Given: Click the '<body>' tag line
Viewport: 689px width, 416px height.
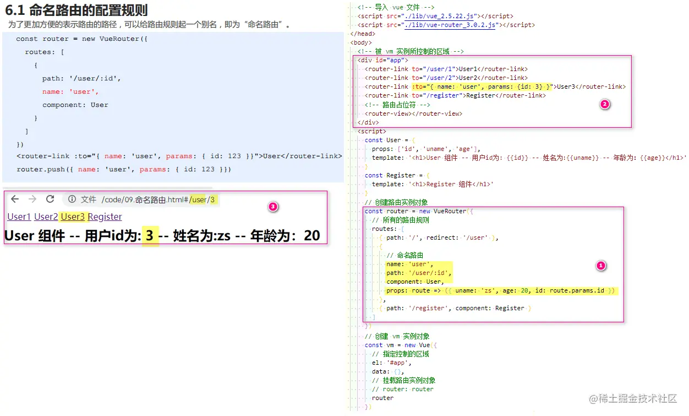Looking at the screenshot, I should tap(361, 42).
